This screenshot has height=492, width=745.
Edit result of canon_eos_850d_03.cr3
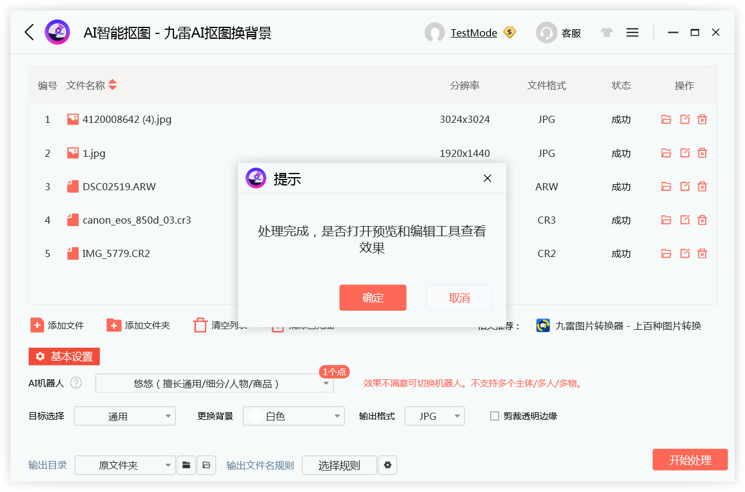685,220
